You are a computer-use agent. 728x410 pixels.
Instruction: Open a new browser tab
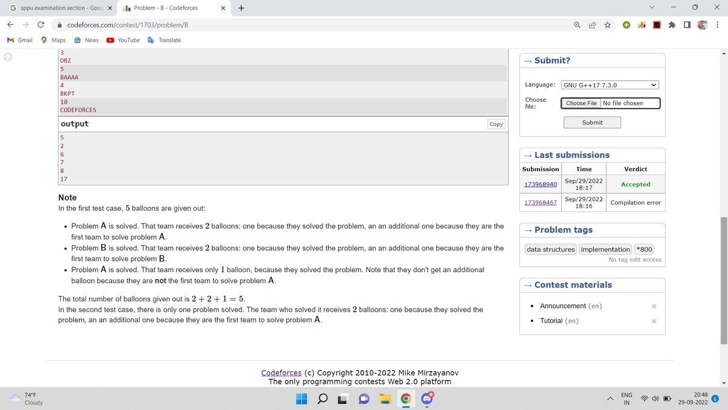pos(241,9)
